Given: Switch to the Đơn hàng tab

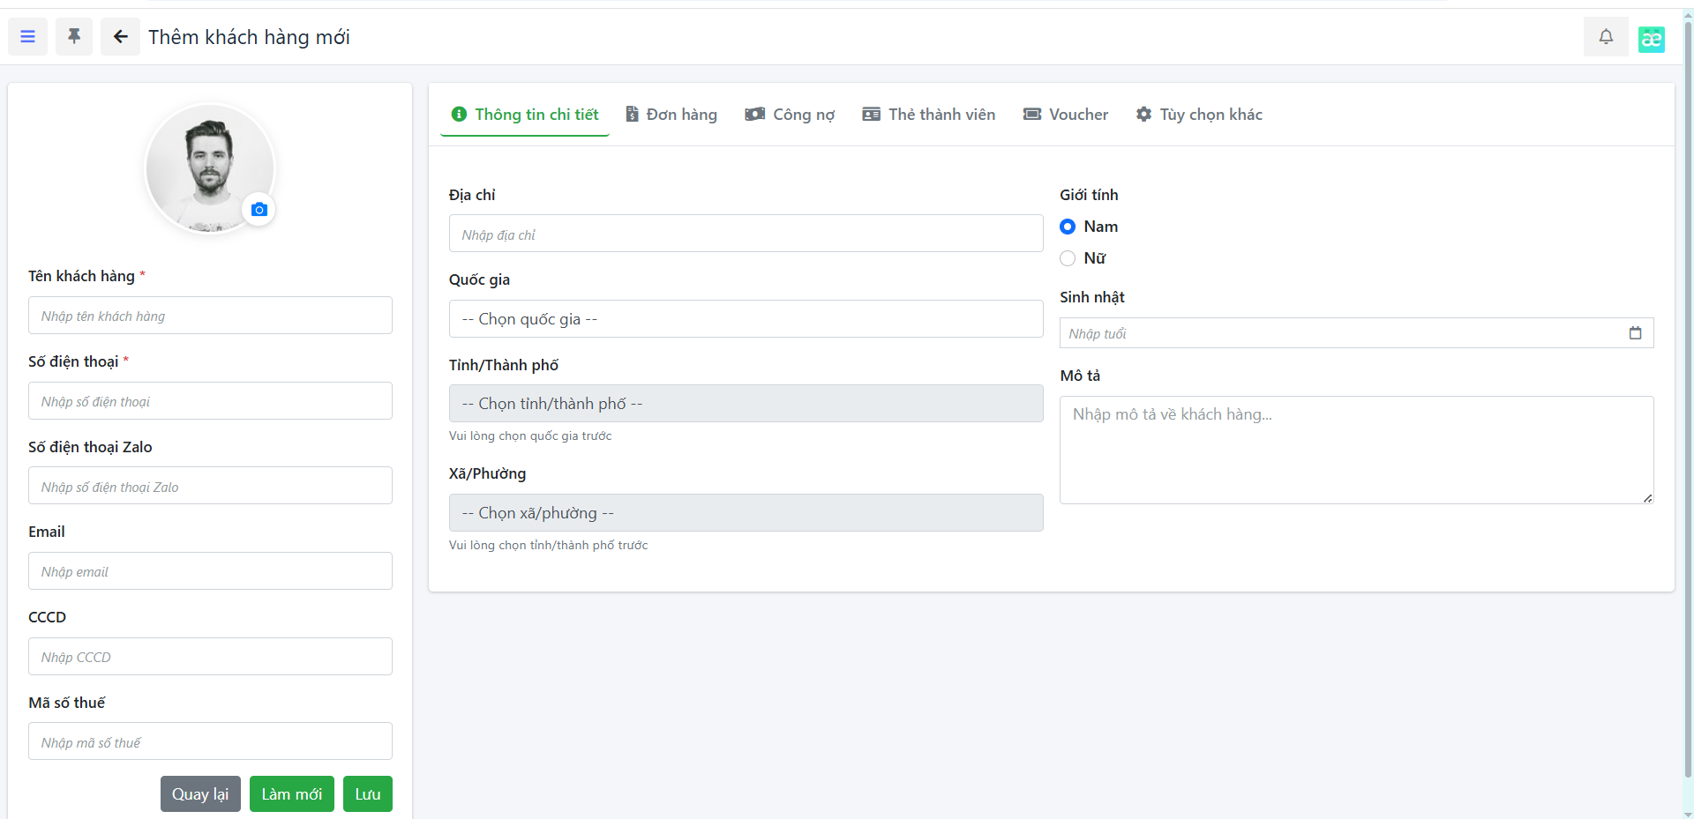Looking at the screenshot, I should pyautogui.click(x=671, y=115).
